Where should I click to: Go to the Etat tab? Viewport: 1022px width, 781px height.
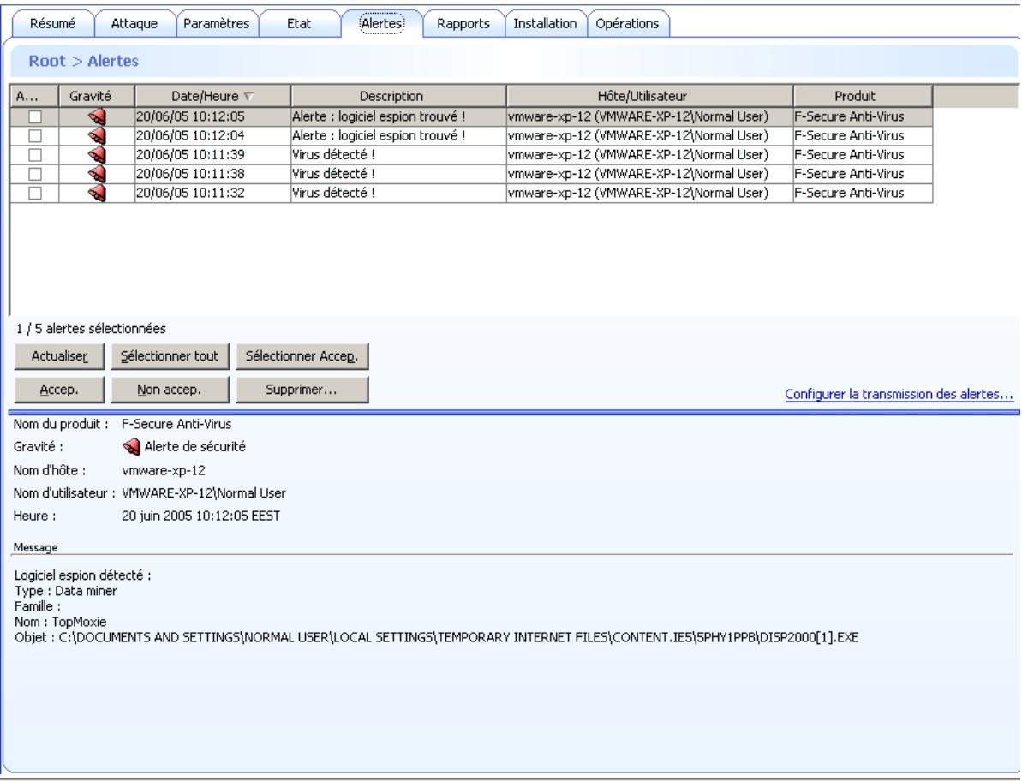coord(298,23)
